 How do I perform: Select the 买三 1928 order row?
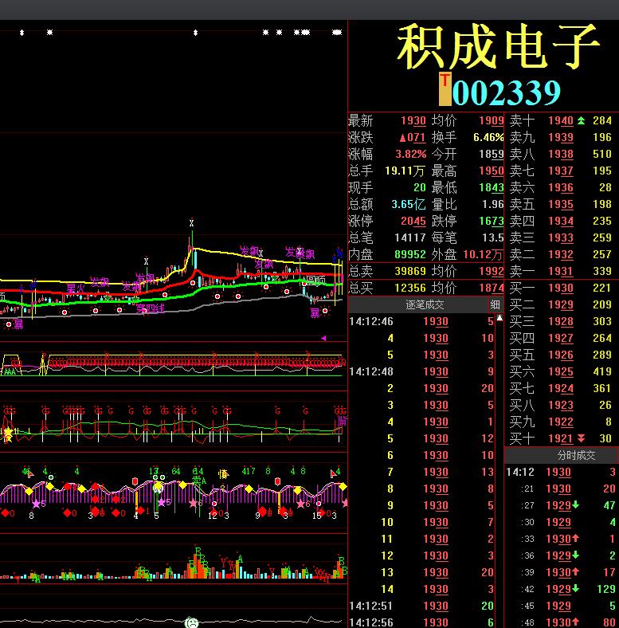click(561, 322)
